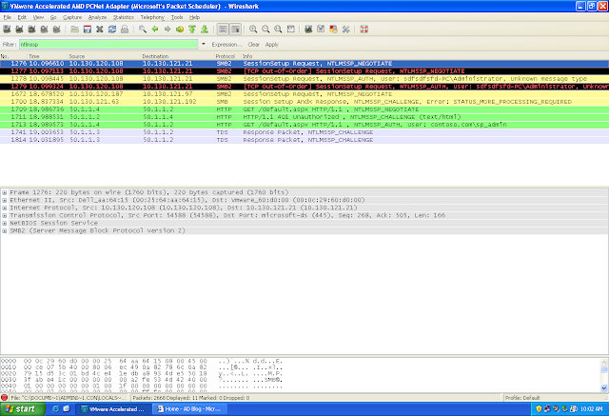Go to packet number icon

point(180,30)
